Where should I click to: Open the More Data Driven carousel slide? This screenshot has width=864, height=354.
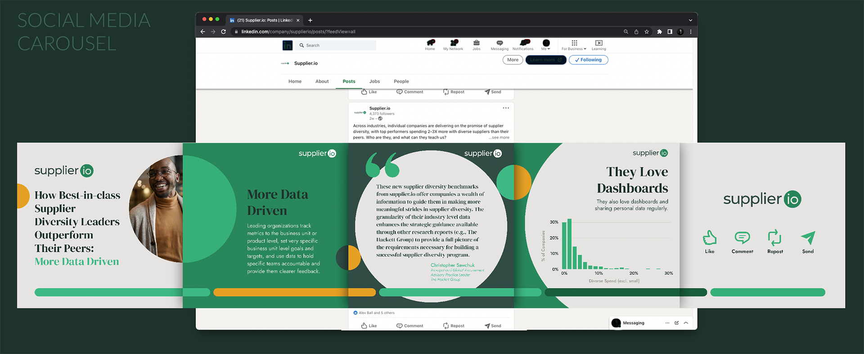(265, 225)
